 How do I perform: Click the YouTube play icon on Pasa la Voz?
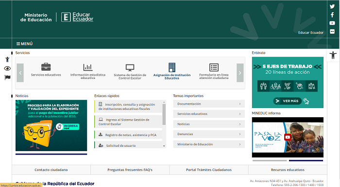point(288,137)
